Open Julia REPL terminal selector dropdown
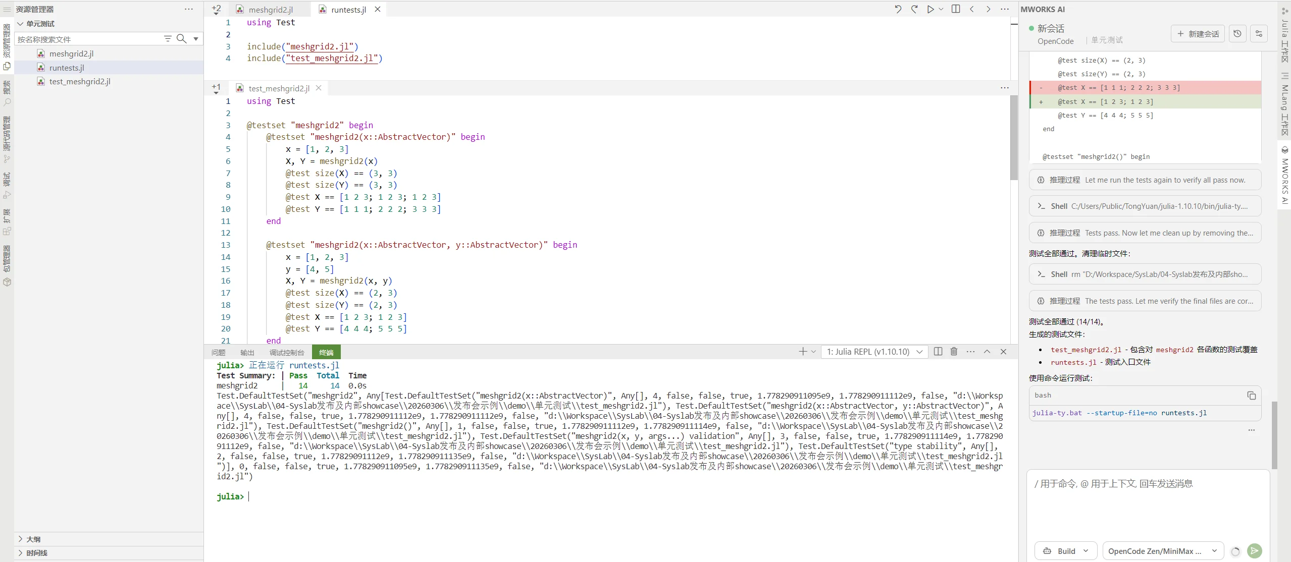This screenshot has height=562, width=1291. (x=874, y=352)
